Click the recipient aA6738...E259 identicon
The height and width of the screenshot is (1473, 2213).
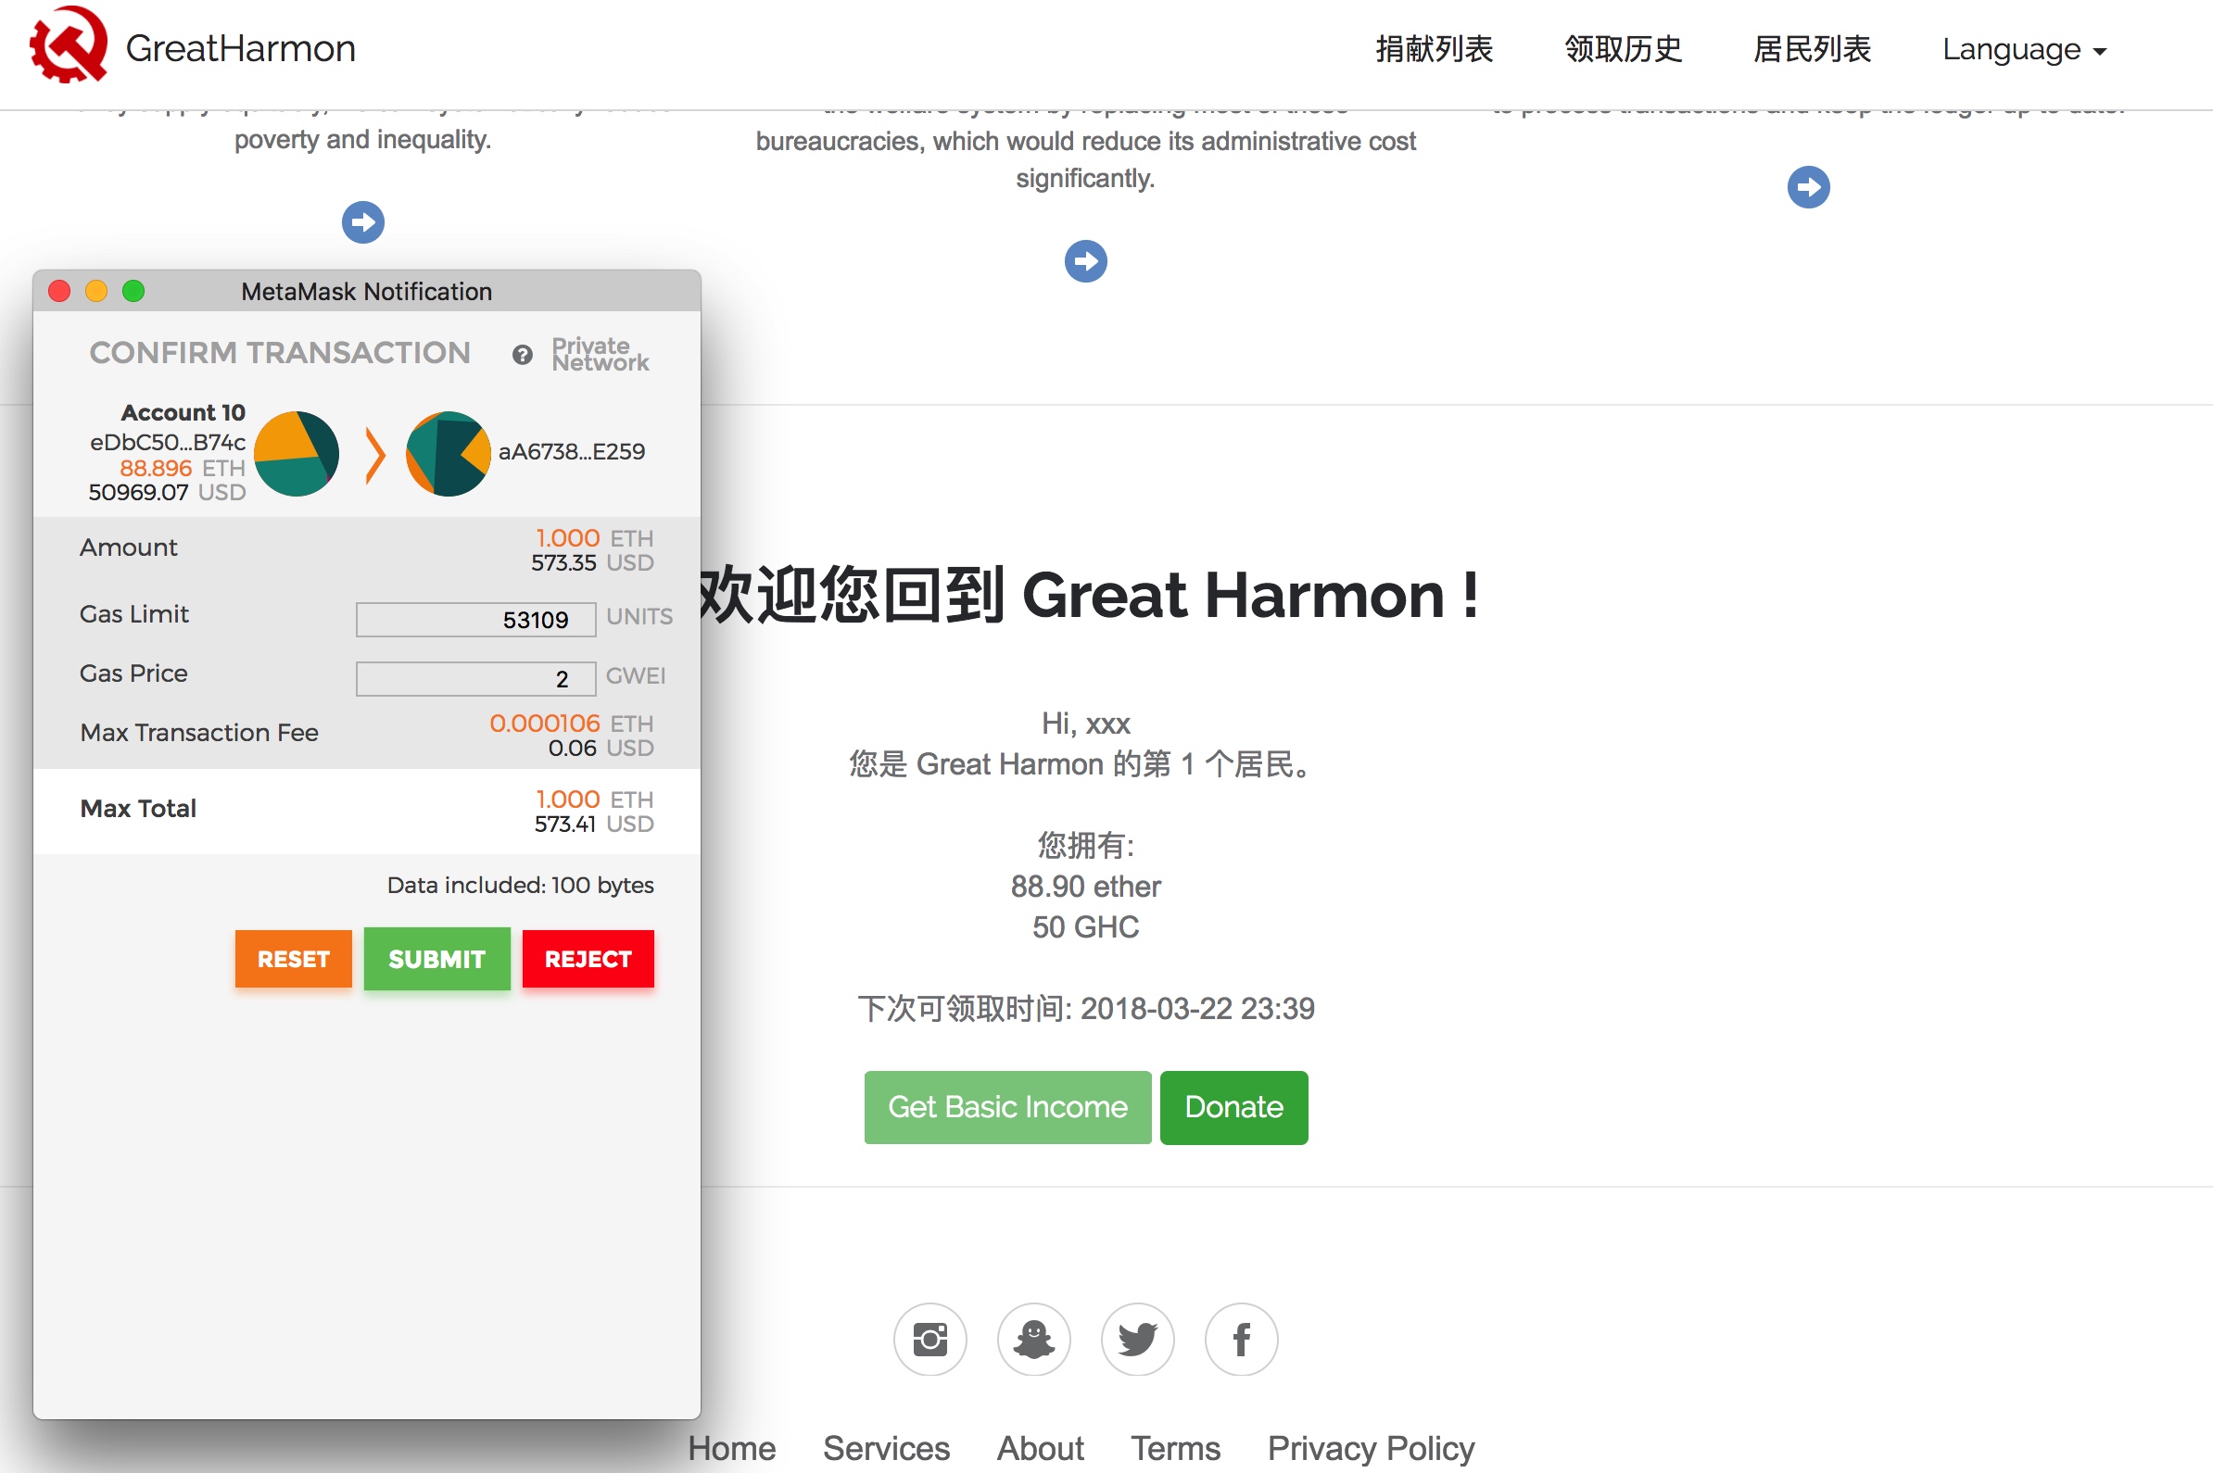(449, 454)
